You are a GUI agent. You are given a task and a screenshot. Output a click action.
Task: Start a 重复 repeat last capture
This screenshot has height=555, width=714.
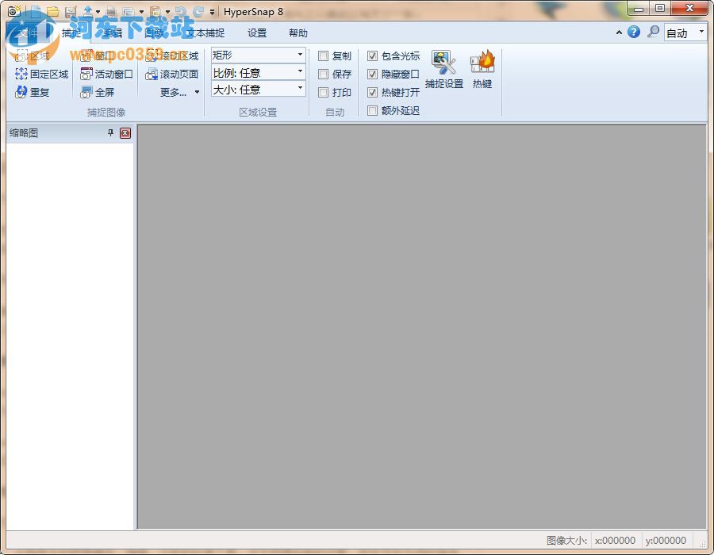pos(36,92)
